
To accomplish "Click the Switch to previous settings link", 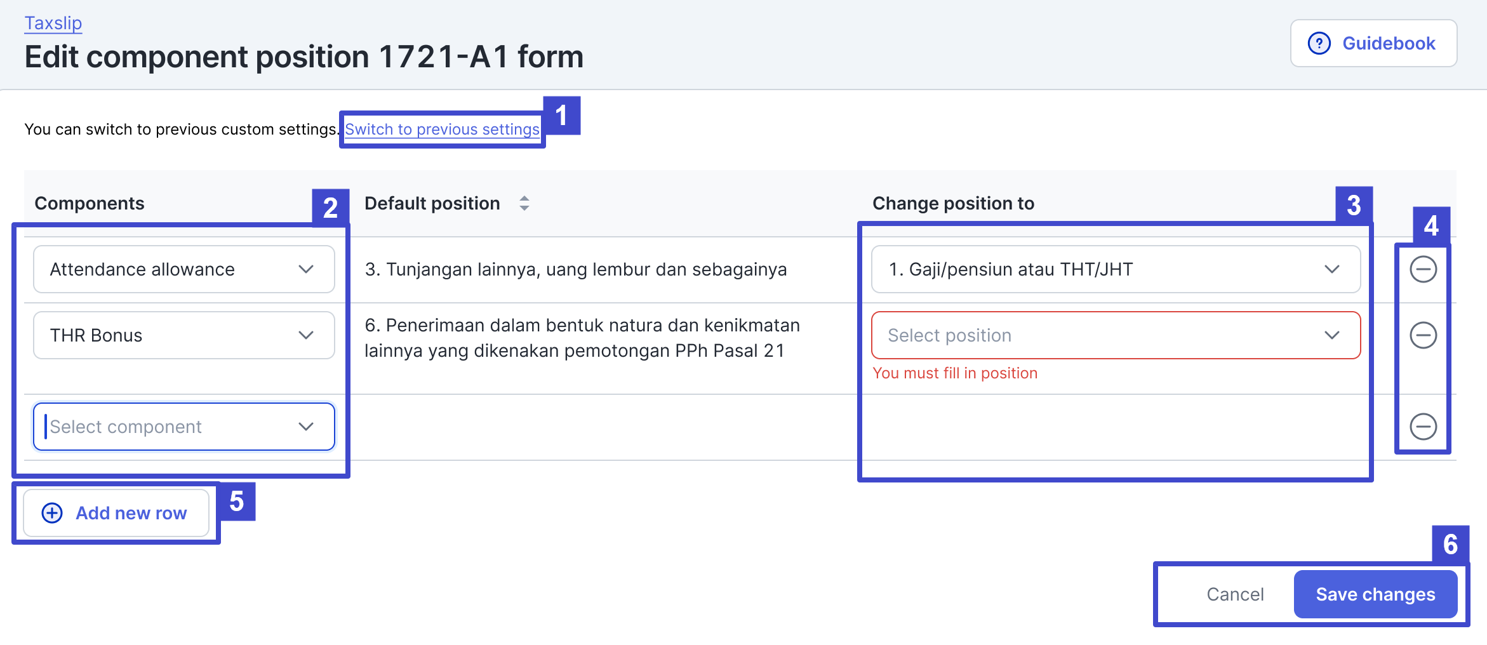I will pos(442,130).
